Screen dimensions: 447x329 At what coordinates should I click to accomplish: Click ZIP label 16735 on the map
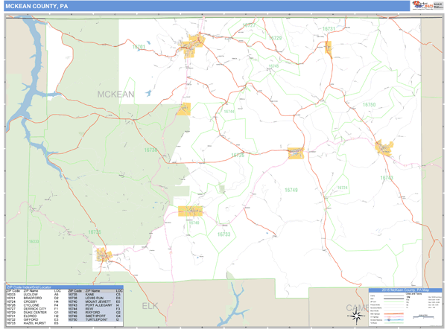(95, 232)
